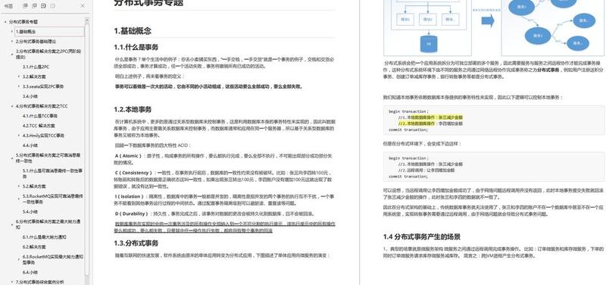Close the 书签 bookmarks panel
Viewport: 606px width, 285px height.
(83, 6)
